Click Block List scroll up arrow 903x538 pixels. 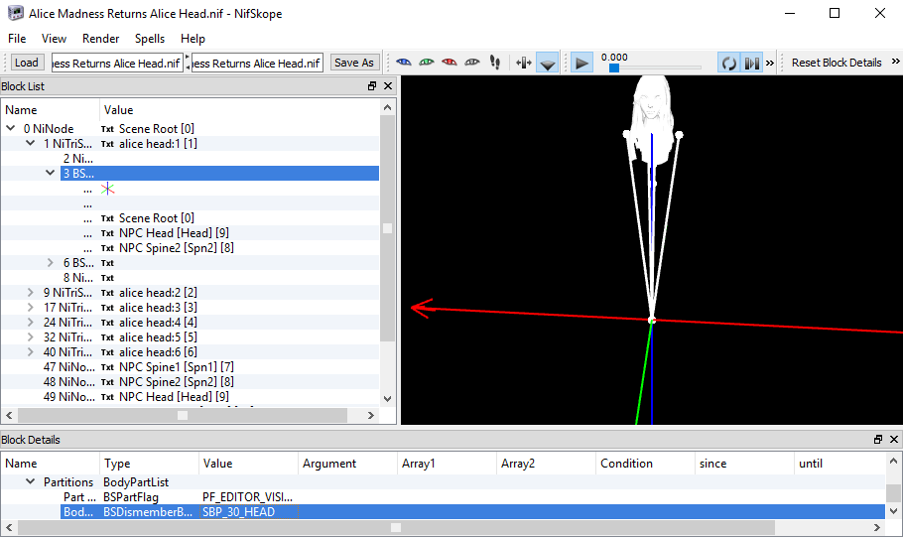click(388, 108)
